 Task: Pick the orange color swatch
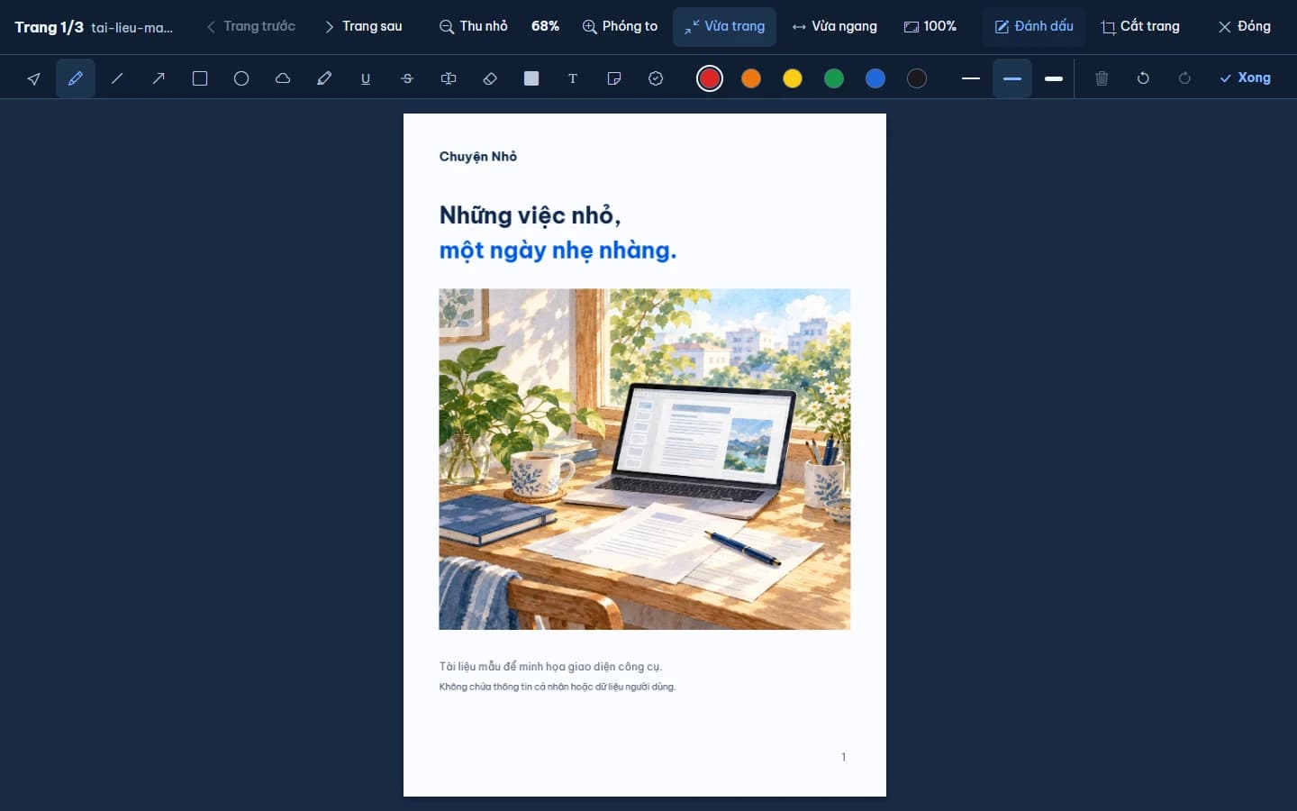[x=751, y=78]
